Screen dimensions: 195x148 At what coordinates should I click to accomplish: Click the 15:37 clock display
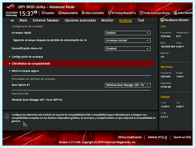tap(26, 13)
